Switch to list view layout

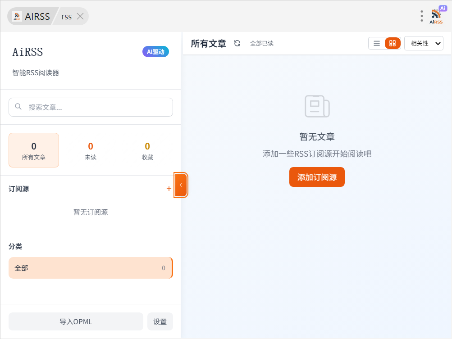(x=377, y=43)
